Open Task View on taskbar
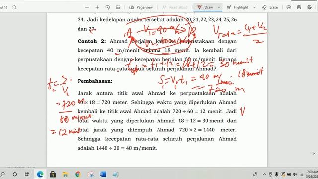 pyautogui.click(x=27, y=174)
